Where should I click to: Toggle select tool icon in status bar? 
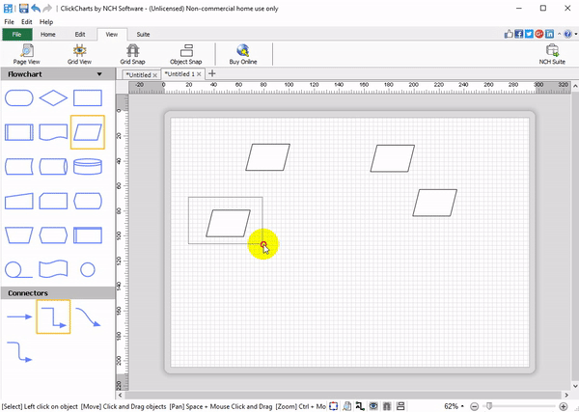coord(334,406)
